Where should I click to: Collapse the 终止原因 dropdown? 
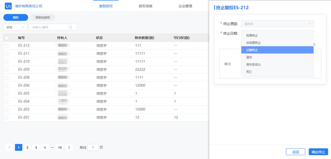pyautogui.click(x=309, y=24)
